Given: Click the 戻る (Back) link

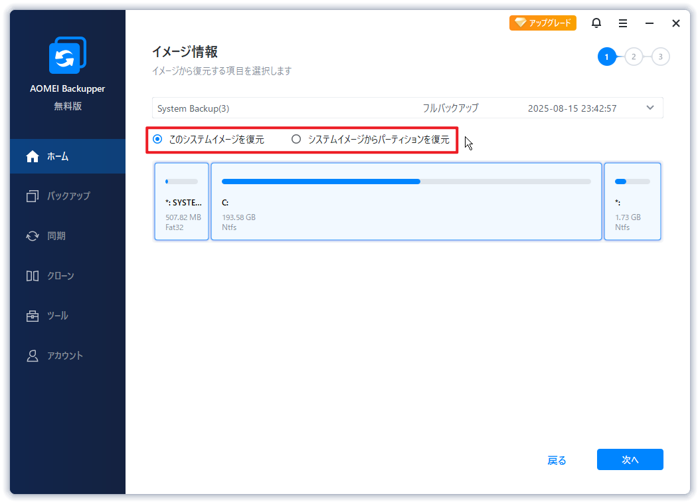Looking at the screenshot, I should [x=557, y=459].
